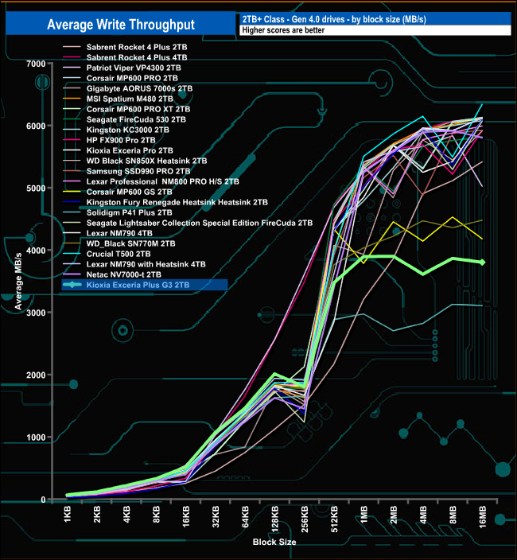
Task: Click the 8MB x-axis label
Action: tap(453, 515)
